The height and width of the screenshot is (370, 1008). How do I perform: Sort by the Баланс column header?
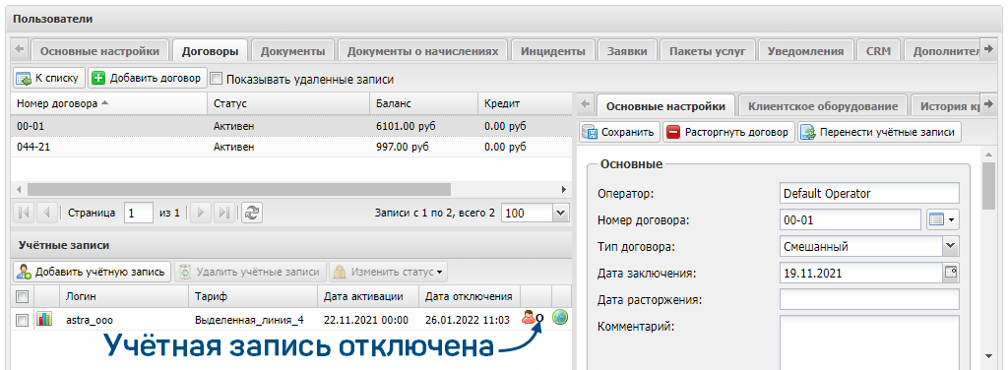[x=423, y=103]
